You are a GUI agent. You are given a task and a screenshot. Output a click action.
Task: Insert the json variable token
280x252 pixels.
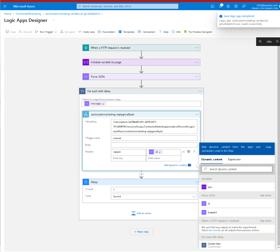(x=237, y=187)
